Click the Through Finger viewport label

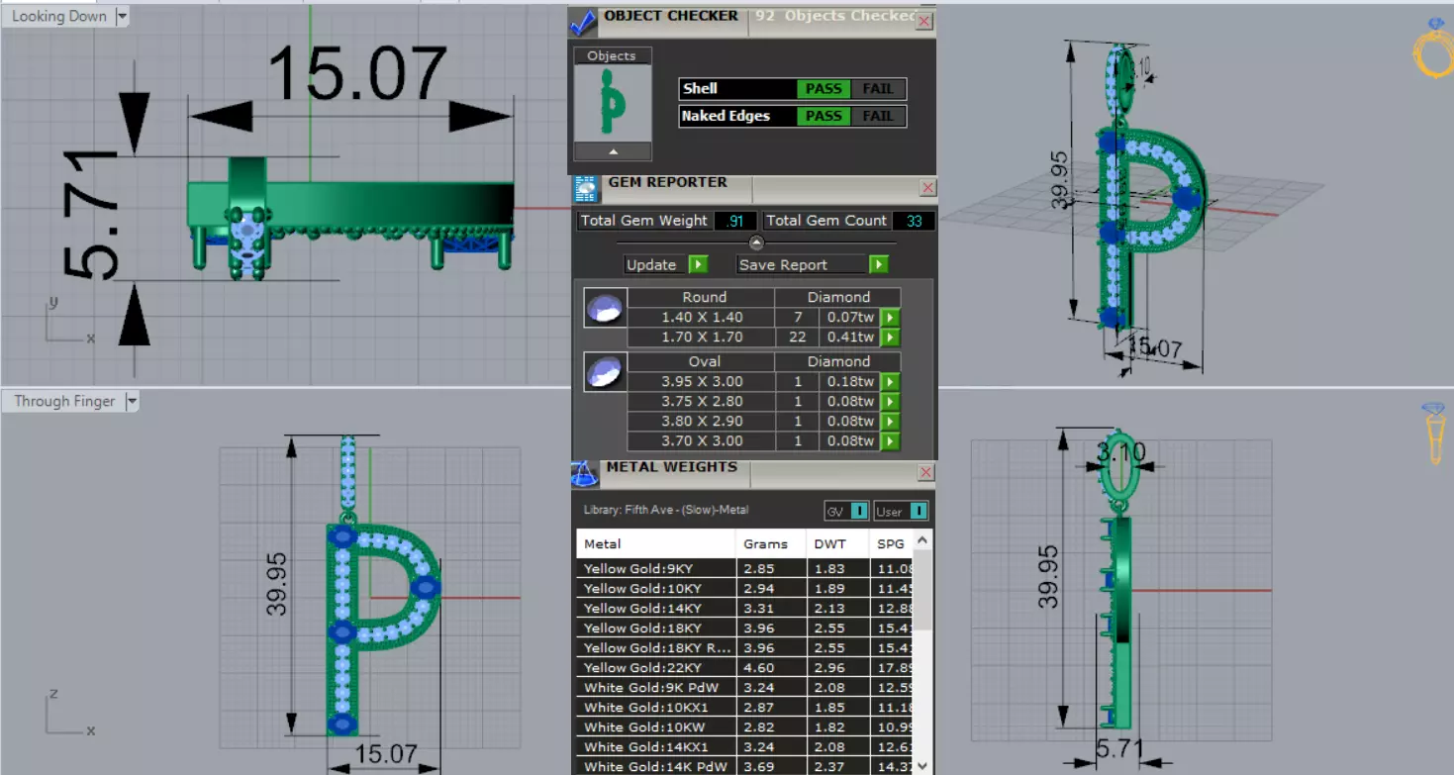(x=64, y=401)
